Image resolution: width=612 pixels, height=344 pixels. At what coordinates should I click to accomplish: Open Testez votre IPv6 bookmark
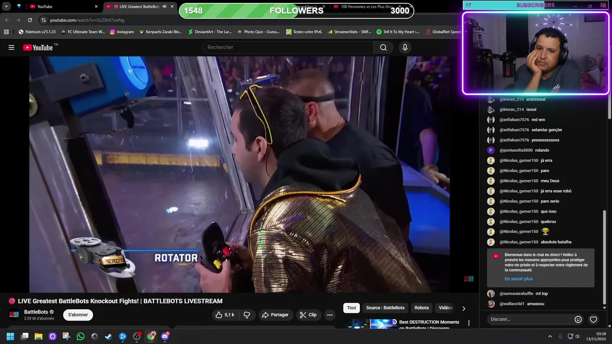pos(304,32)
